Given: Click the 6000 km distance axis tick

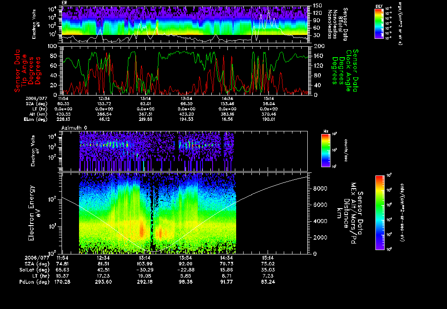Looking at the screenshot, I should (x=320, y=205).
